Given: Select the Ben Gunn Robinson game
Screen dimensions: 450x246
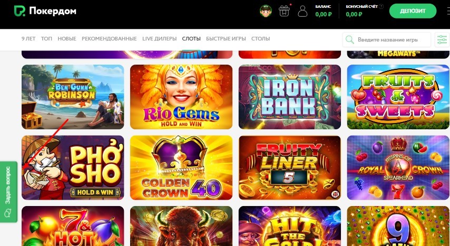Looking at the screenshot, I should [x=73, y=97].
